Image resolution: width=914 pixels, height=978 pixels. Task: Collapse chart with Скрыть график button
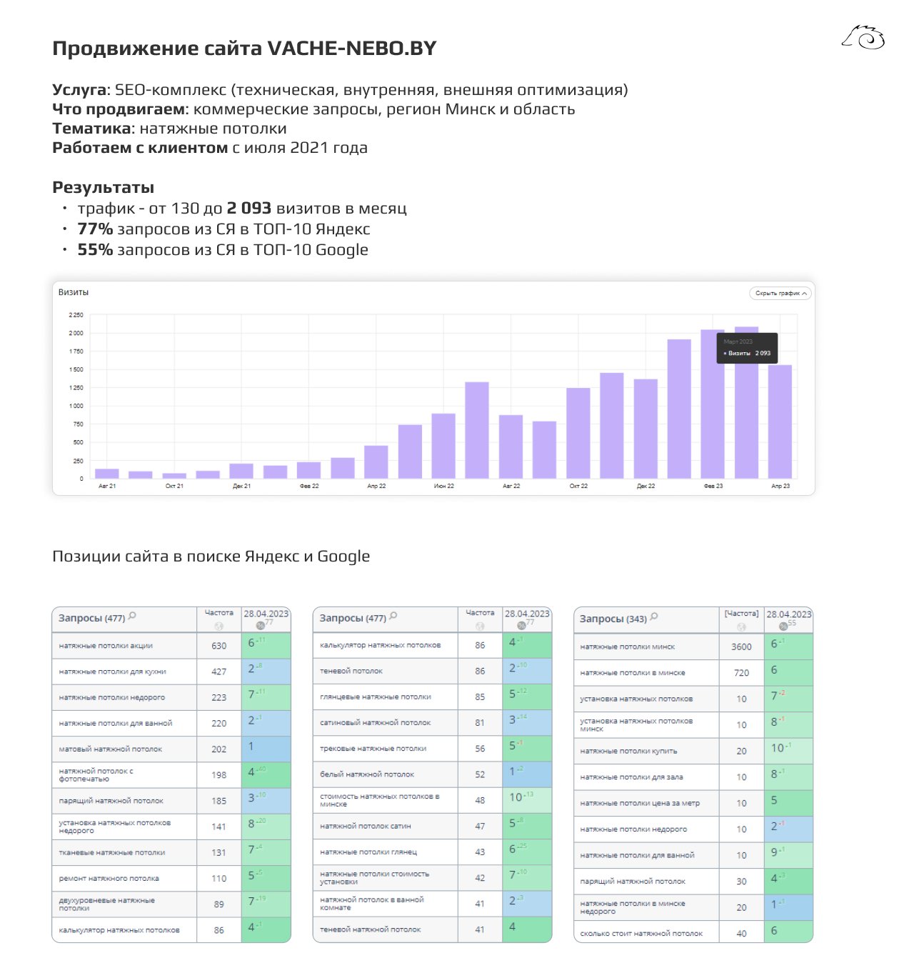(777, 294)
